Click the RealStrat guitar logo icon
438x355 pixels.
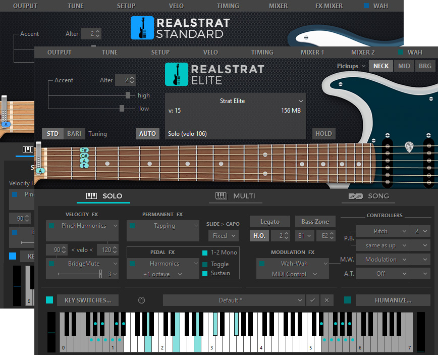click(176, 74)
